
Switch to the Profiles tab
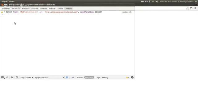(x=52, y=9)
